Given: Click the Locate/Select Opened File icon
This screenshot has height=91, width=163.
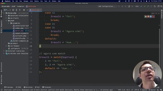Looking at the screenshot, I should pos(13,10).
